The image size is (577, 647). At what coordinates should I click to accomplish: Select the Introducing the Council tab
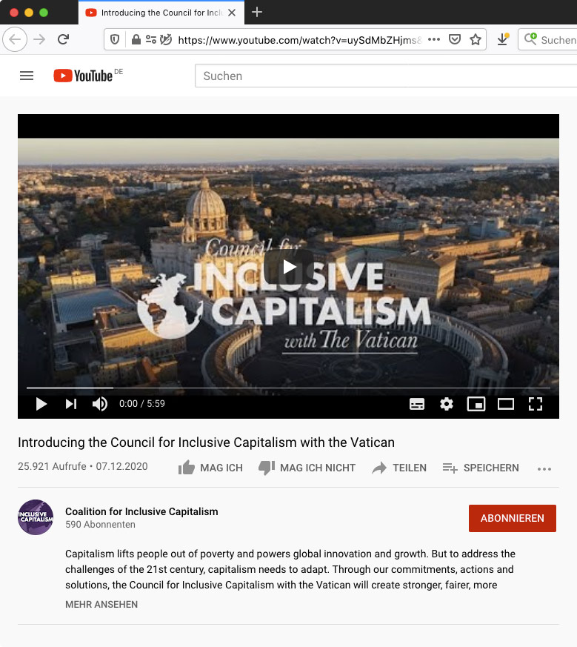coord(155,13)
